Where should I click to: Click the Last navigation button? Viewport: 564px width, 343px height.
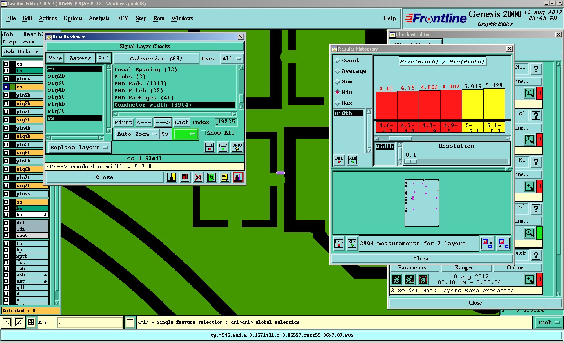[181, 123]
